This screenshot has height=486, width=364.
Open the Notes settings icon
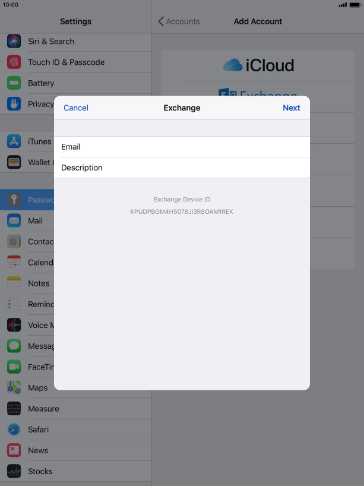click(14, 283)
